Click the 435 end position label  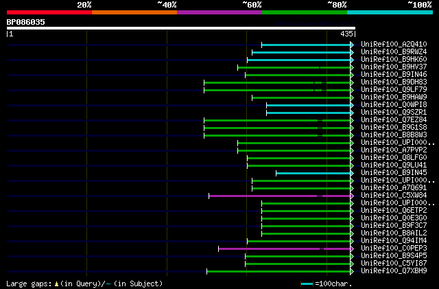point(346,34)
